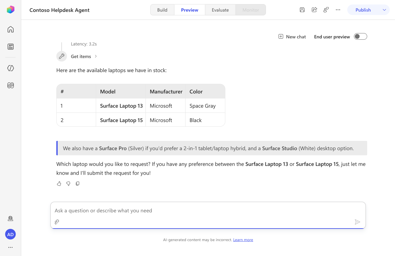The height and width of the screenshot is (256, 395).
Task: Open the AD user avatar
Action: (x=10, y=235)
